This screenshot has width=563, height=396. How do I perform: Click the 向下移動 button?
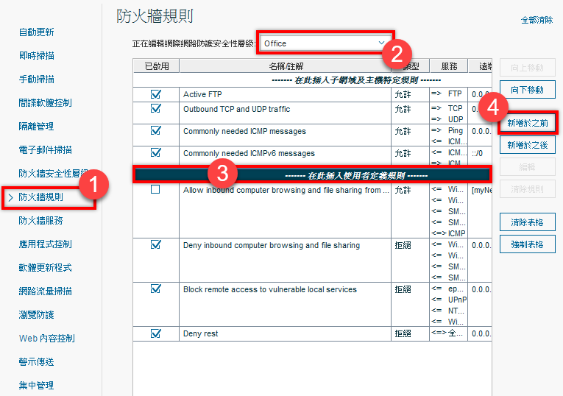click(528, 90)
